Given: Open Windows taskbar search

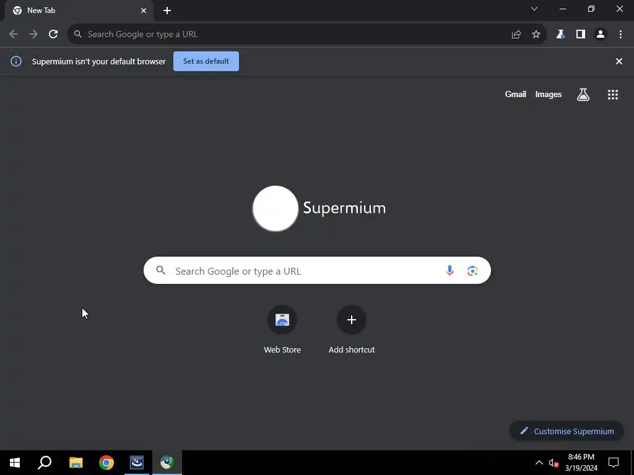Looking at the screenshot, I should point(45,463).
